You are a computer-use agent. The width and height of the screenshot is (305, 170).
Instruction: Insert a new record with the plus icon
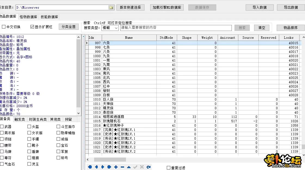pos(116,167)
